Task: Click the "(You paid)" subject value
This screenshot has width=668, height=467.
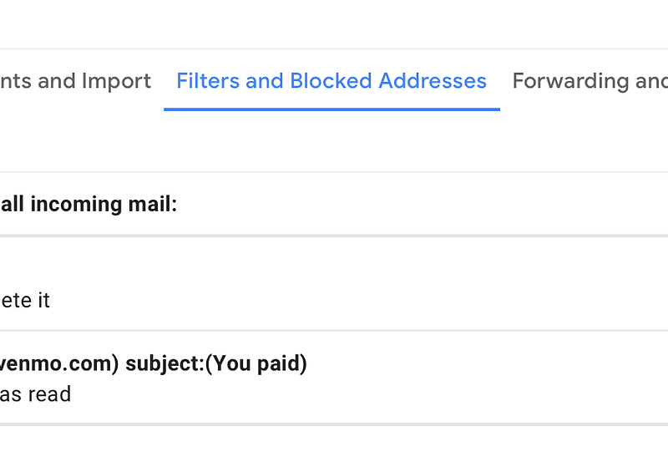Action: point(256,363)
